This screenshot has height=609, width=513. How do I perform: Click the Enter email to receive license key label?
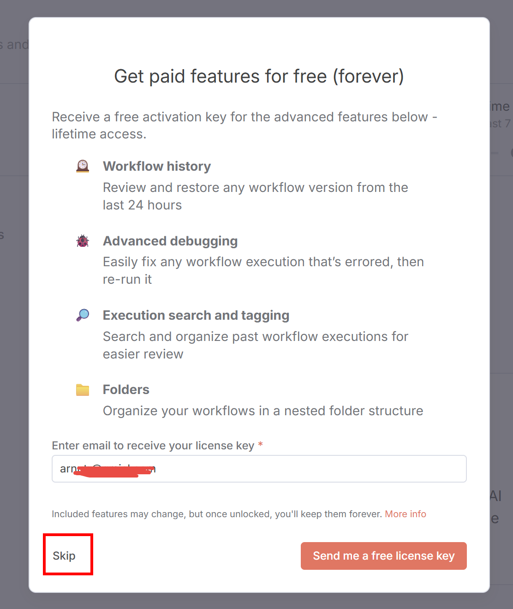[x=153, y=446]
